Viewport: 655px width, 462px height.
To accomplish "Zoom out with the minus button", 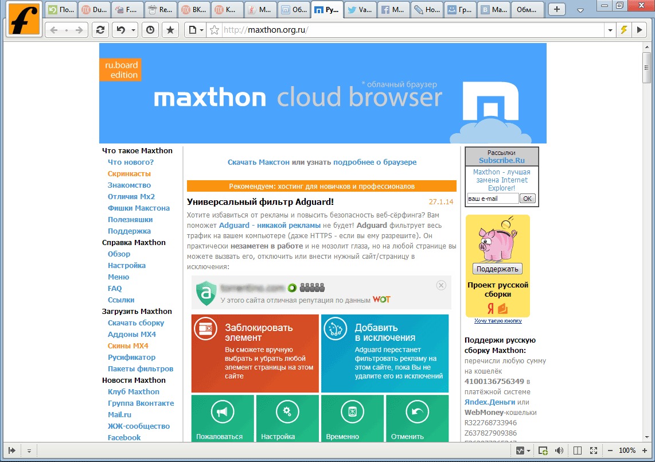I will 610,451.
